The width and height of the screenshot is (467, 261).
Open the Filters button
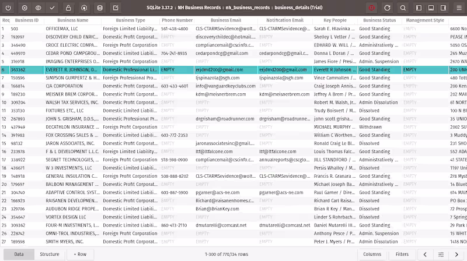pyautogui.click(x=402, y=255)
